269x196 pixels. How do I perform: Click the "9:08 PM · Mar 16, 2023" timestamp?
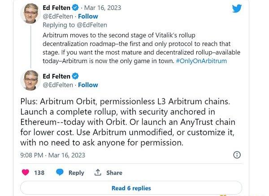pyautogui.click(x=53, y=155)
